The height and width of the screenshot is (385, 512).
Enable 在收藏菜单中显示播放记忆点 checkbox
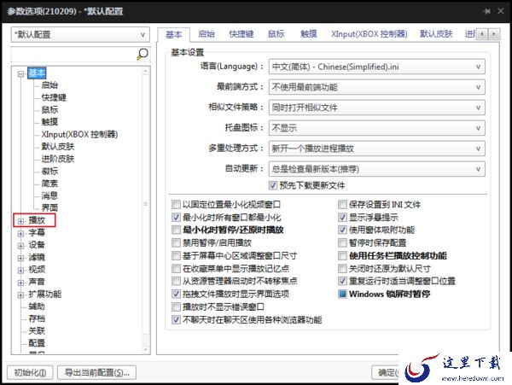176,268
